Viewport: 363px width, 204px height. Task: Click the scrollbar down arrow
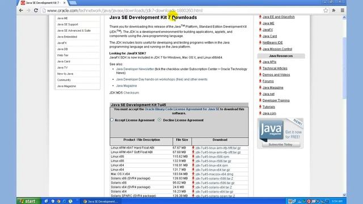(344, 195)
